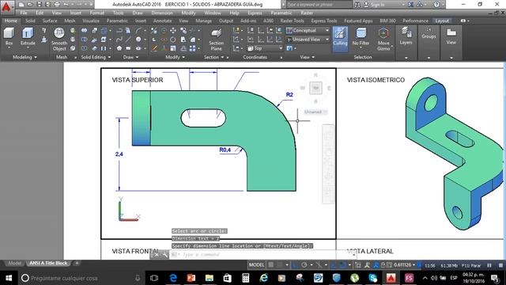Open Skype from the taskbar
506x285 pixels.
[372, 278]
